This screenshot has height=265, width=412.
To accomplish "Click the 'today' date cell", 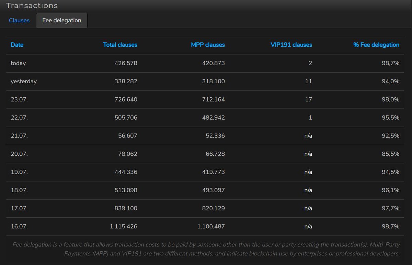I will [x=18, y=63].
